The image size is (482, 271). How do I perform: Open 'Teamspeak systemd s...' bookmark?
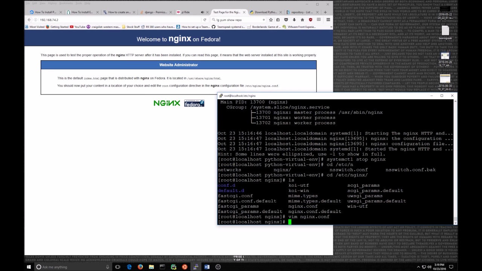point(228,27)
